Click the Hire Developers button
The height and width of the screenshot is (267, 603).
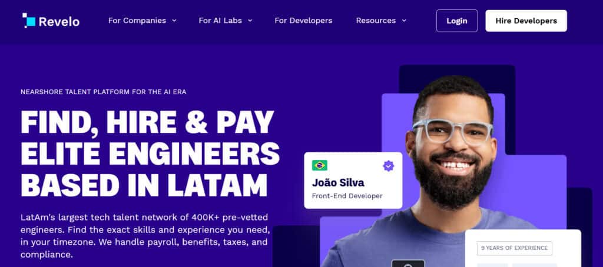point(526,21)
